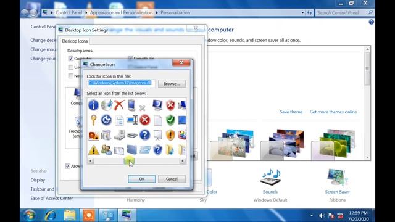
Task: Pick the rename text cursor icon
Action: click(132, 120)
